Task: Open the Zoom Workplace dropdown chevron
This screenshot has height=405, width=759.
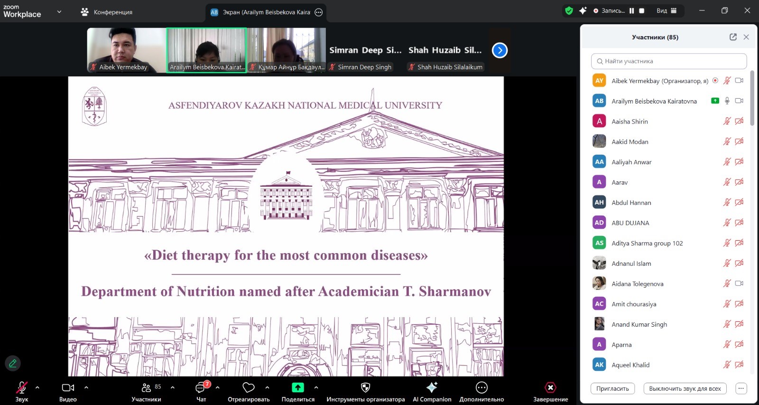Action: [59, 12]
